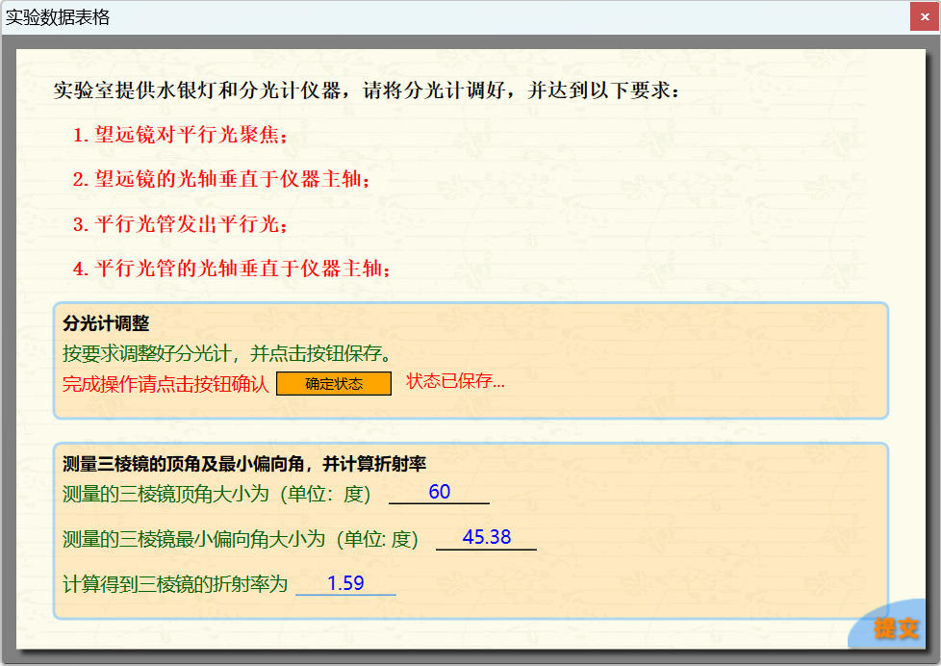Click the 状态已保存 status message
The height and width of the screenshot is (666, 941).
coord(455,381)
